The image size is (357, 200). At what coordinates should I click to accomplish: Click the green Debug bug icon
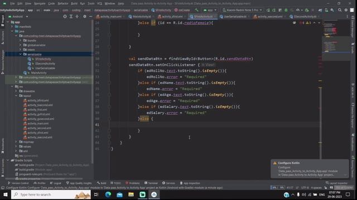286,10
